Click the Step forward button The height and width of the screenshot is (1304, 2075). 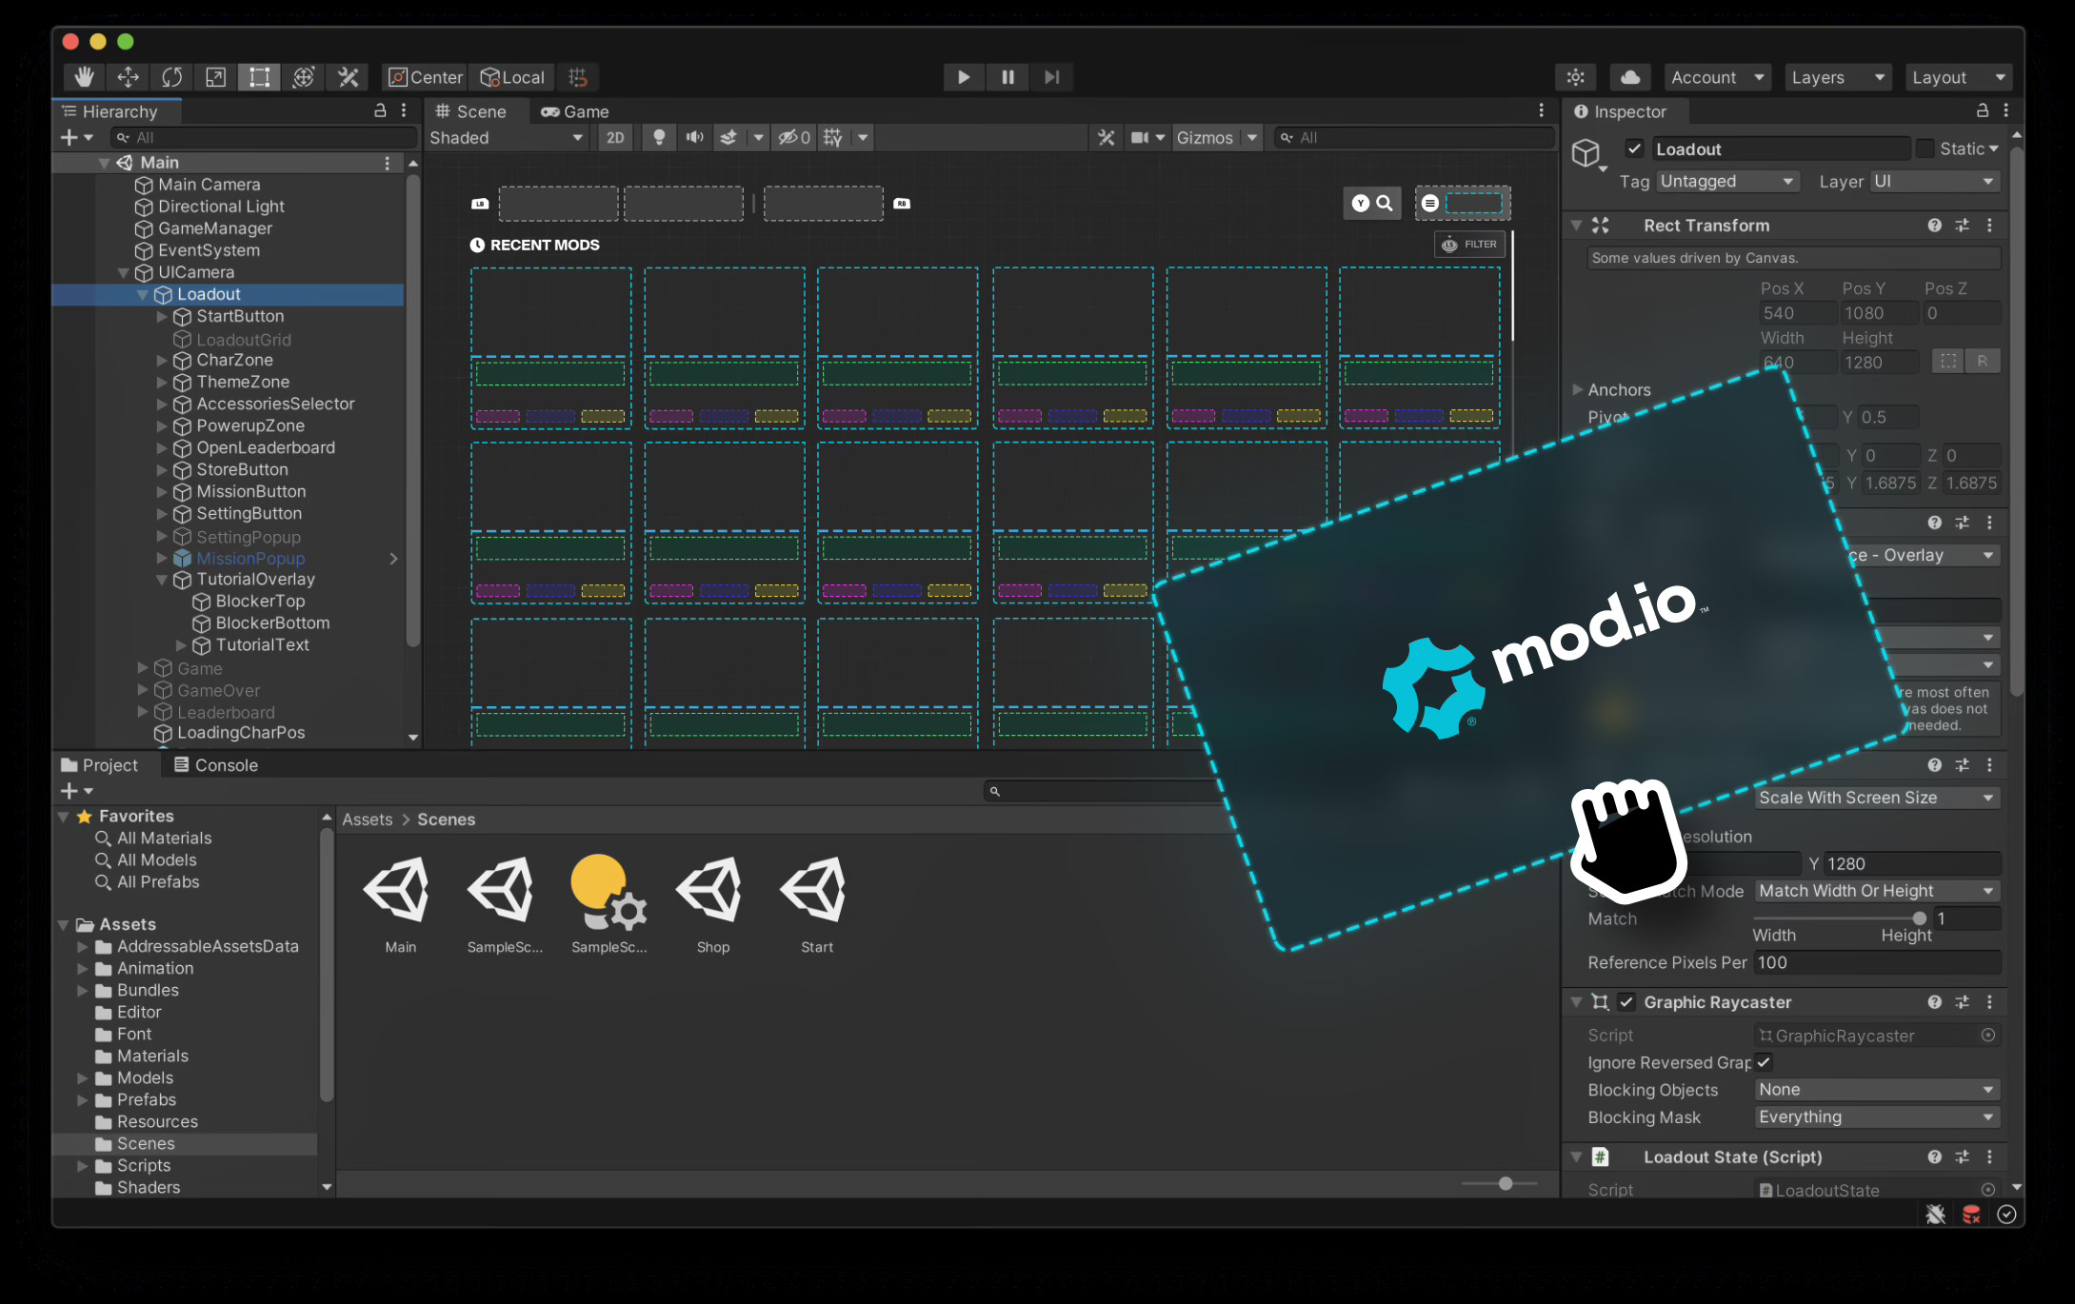coord(1051,77)
